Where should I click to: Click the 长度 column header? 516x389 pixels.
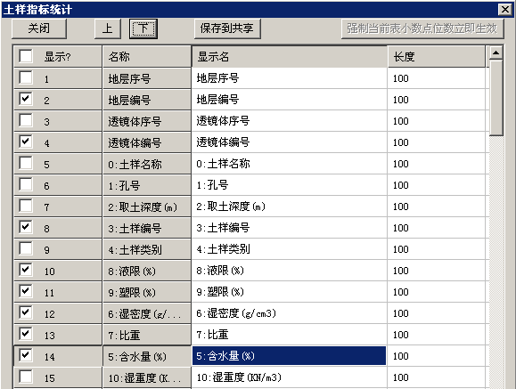(x=437, y=57)
